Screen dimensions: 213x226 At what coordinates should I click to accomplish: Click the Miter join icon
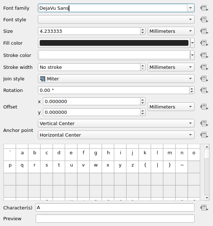pos(43,79)
